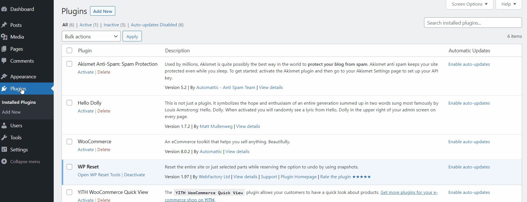Open the WebFactory Ltd author link
Image resolution: width=527 pixels, height=202 pixels.
coord(214,177)
